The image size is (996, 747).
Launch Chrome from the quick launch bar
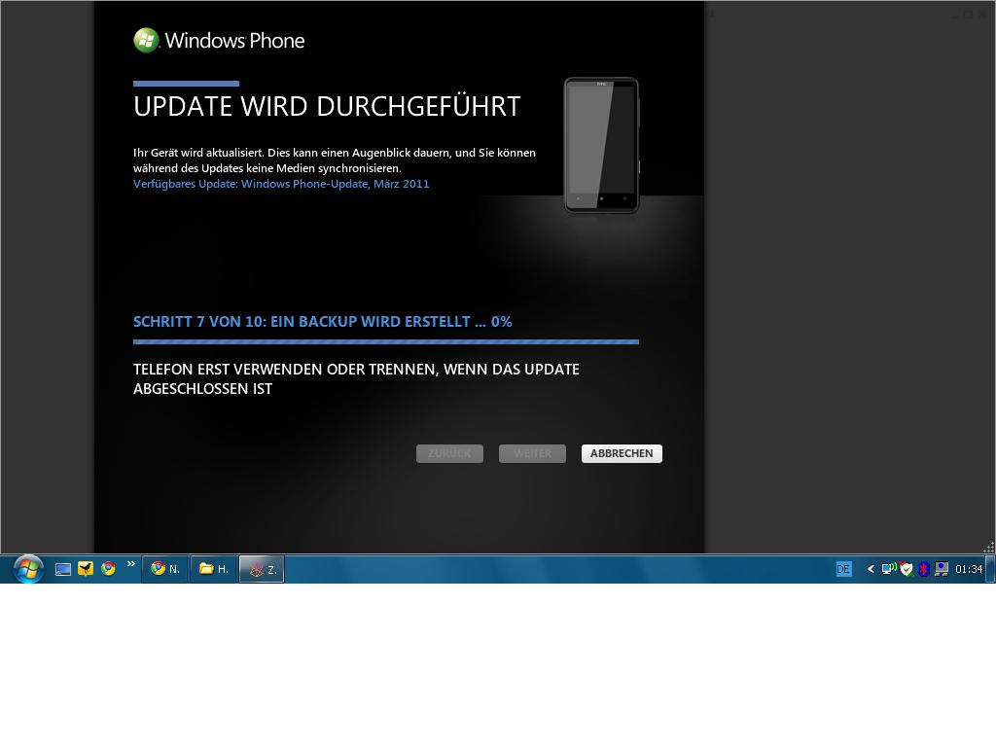click(109, 568)
